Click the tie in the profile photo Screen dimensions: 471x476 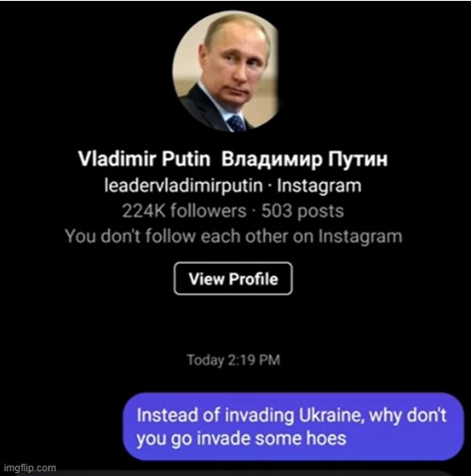pyautogui.click(x=235, y=123)
